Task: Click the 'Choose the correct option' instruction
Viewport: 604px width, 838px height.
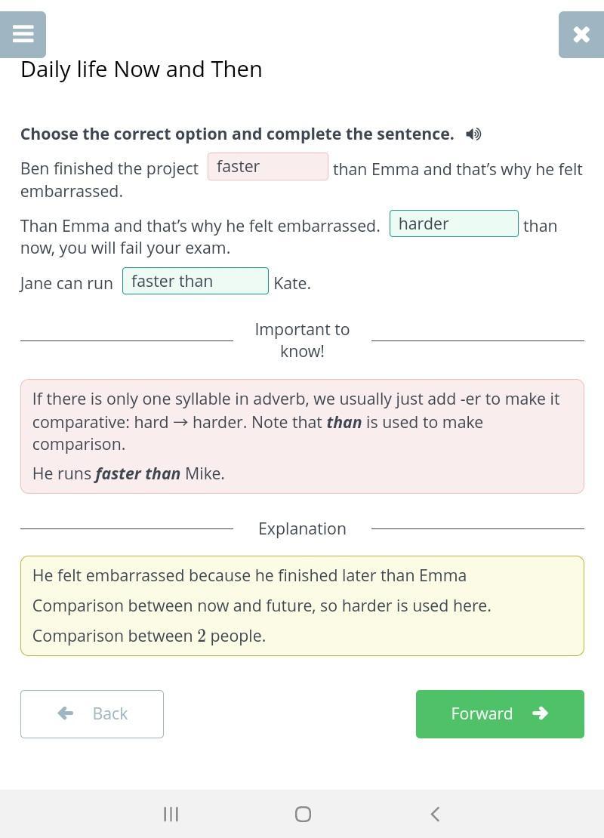Action: [237, 134]
